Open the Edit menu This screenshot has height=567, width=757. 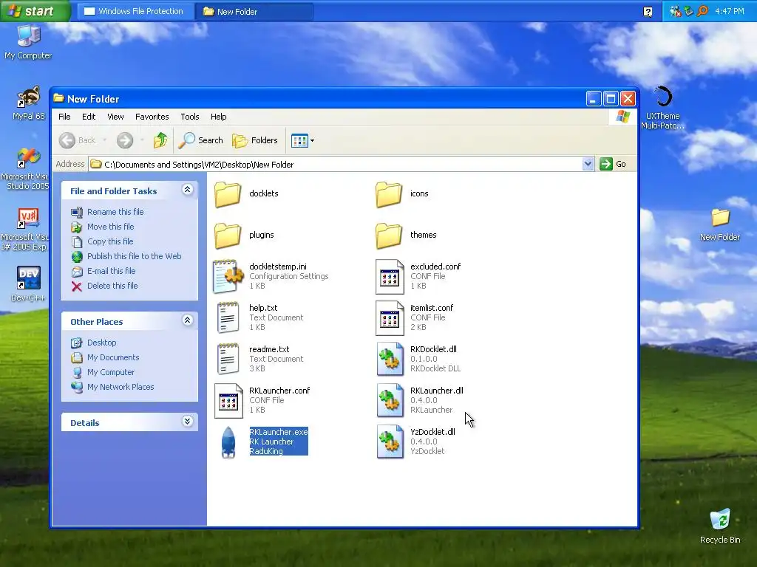[89, 117]
